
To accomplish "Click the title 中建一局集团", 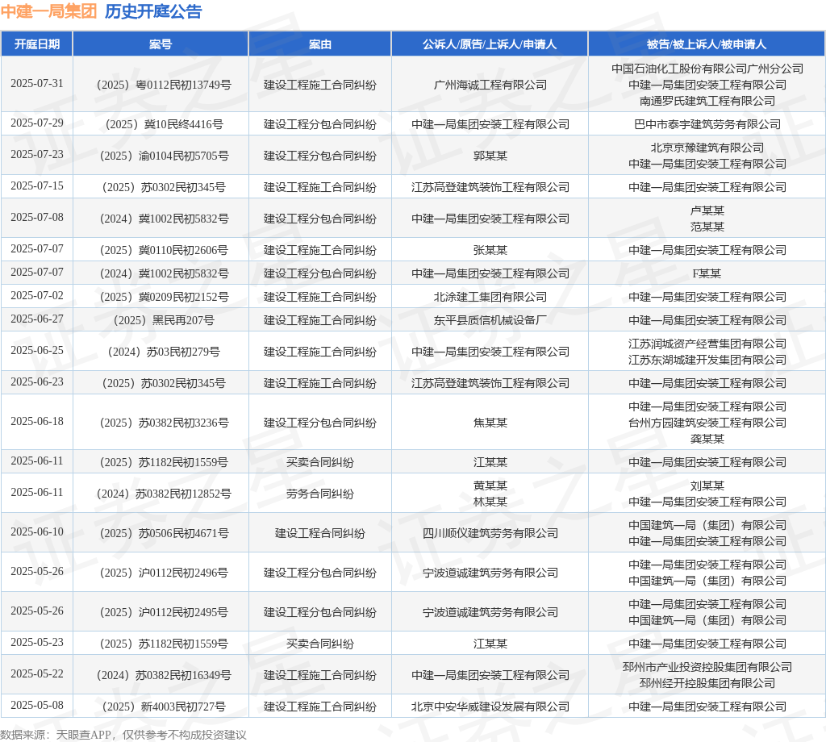I will (48, 11).
